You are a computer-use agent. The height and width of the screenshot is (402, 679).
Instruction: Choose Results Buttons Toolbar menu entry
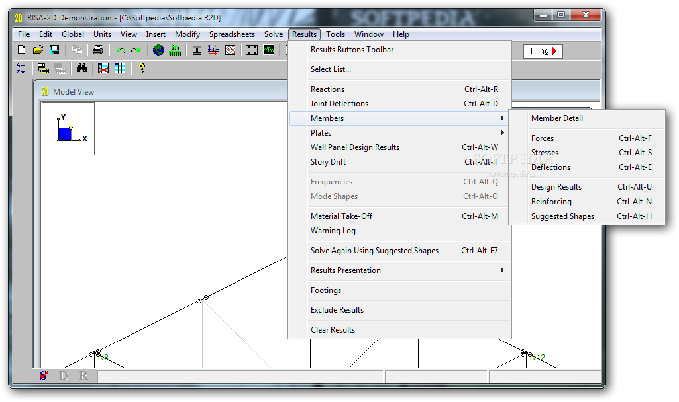pyautogui.click(x=401, y=50)
